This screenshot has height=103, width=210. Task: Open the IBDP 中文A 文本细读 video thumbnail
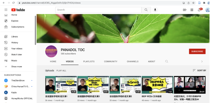[x=158, y=85]
